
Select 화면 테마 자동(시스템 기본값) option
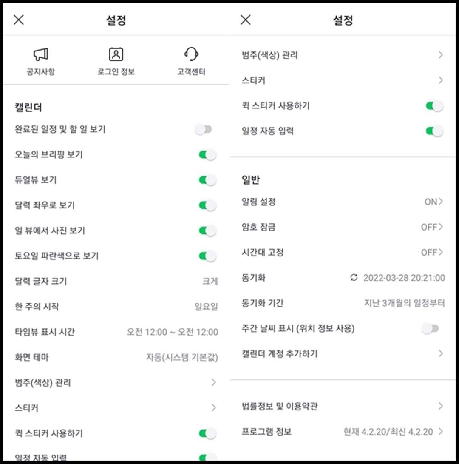point(182,357)
